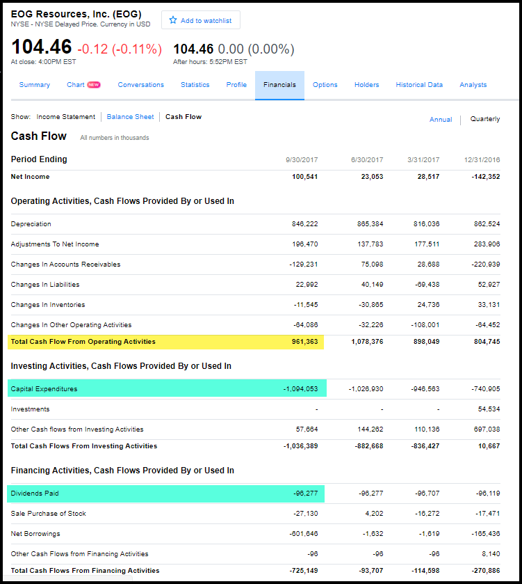Click Changes In Inventories label

(47, 304)
